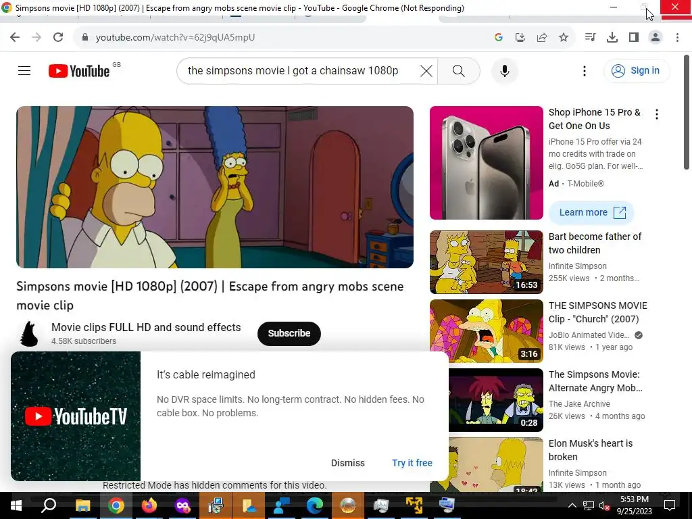
Task: Click the install app icon in address bar
Action: [520, 38]
